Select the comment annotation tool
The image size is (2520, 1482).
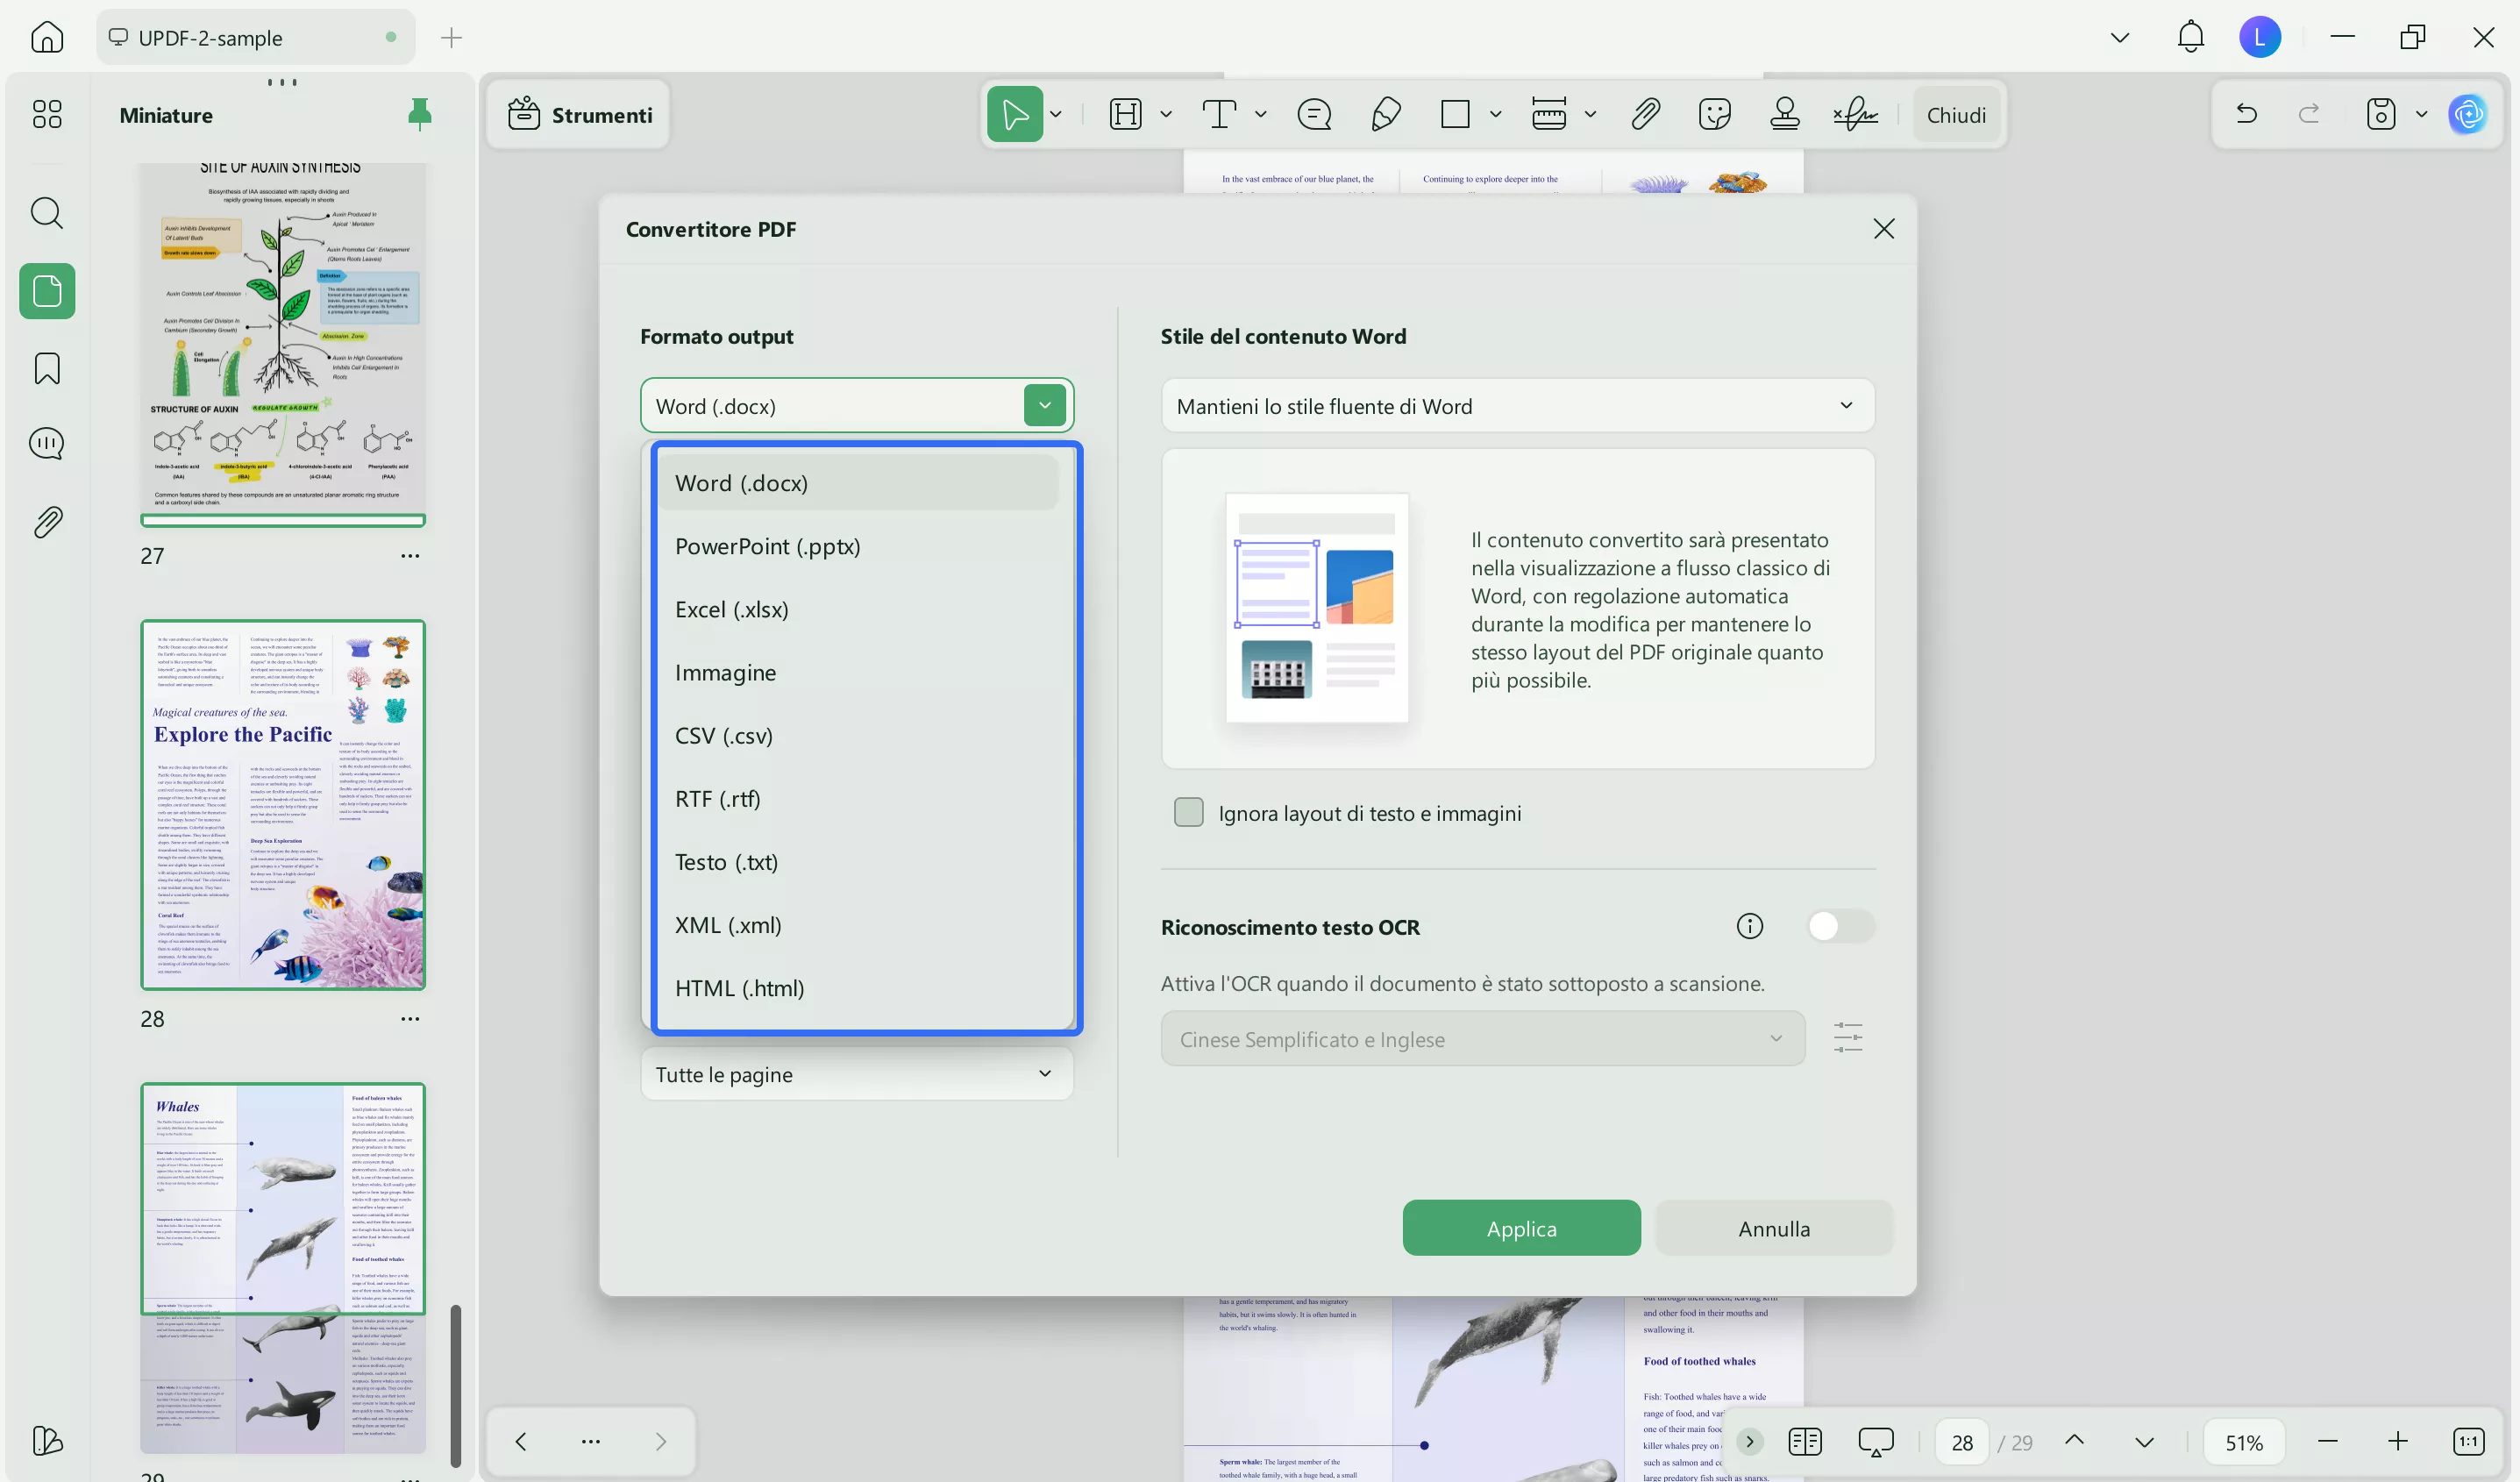1314,113
